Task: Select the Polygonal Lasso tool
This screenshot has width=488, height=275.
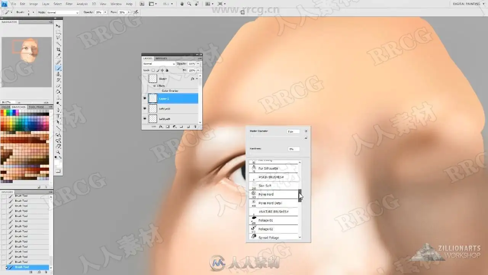Action: click(x=58, y=38)
